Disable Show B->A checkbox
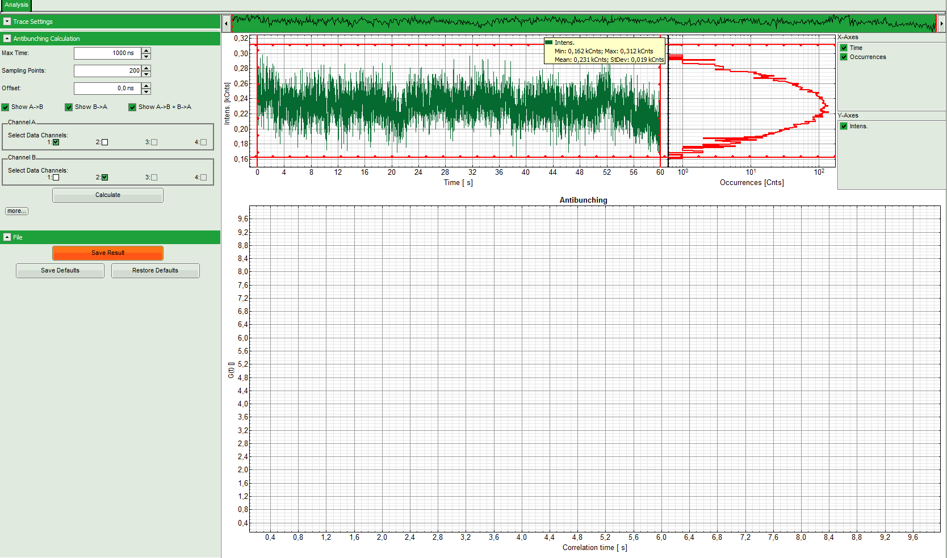Image resolution: width=947 pixels, height=558 pixels. coord(69,107)
